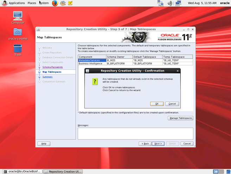Screen dimensions: 231x174
Task: Click Cancel in the Confirmation dialog
Action: [x=172, y=104]
